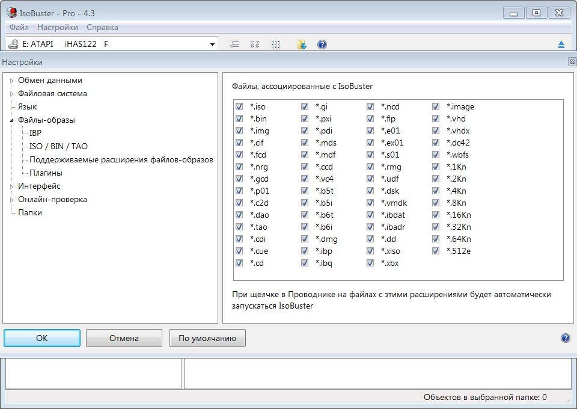Expand the Онлайн-проверка tree node

tap(12, 200)
